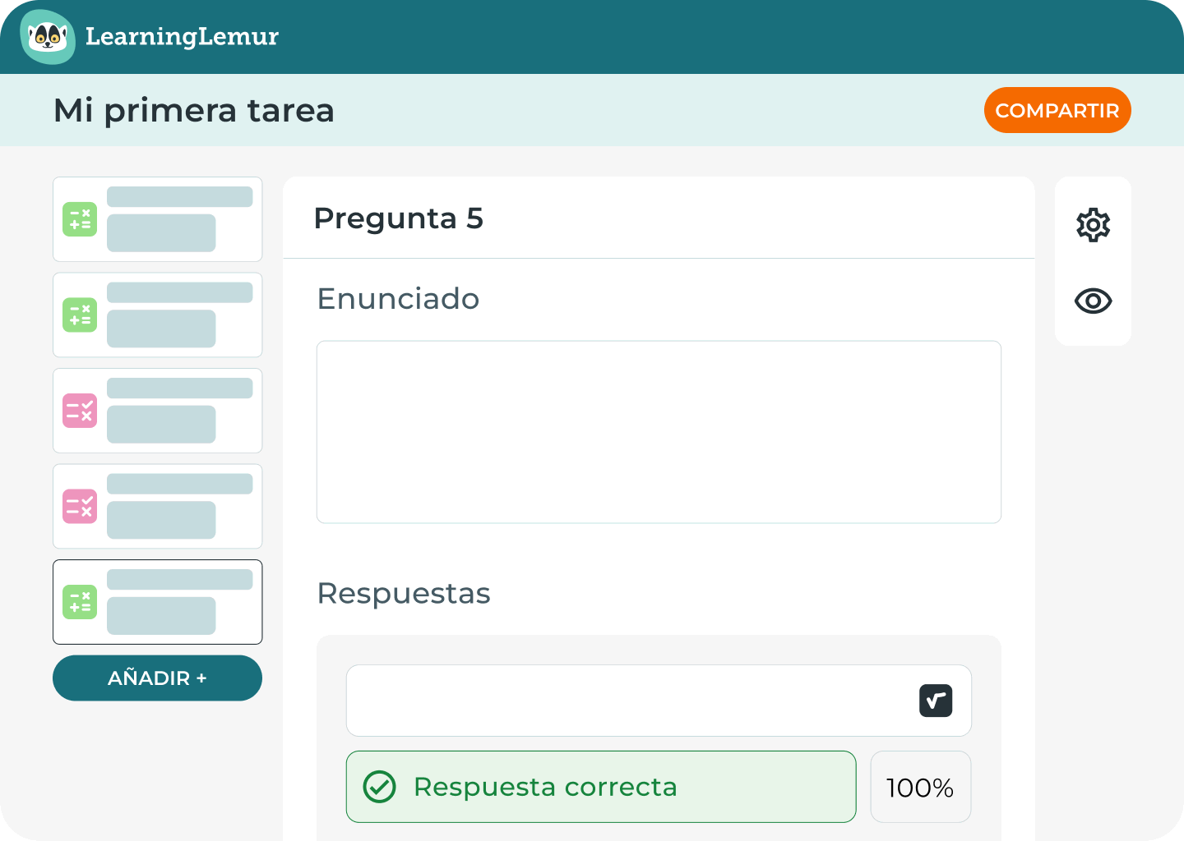Add a new question with AÑADIR +
Screen dimensions: 1184x841
pos(157,678)
